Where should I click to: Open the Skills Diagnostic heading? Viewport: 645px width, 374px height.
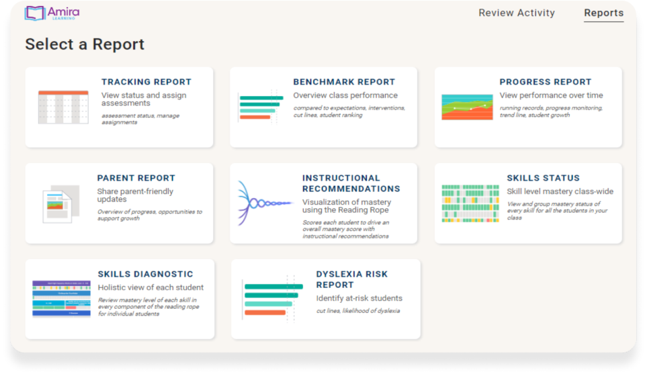coord(145,274)
